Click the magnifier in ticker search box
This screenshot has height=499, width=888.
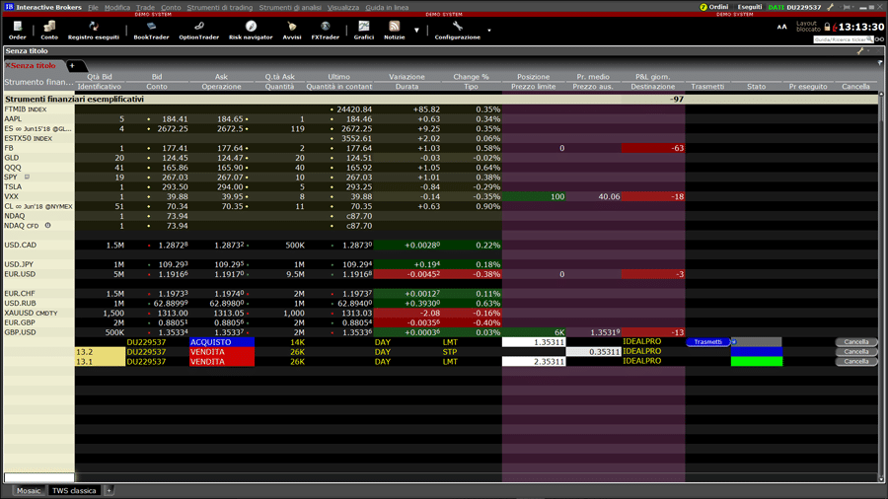[x=869, y=39]
